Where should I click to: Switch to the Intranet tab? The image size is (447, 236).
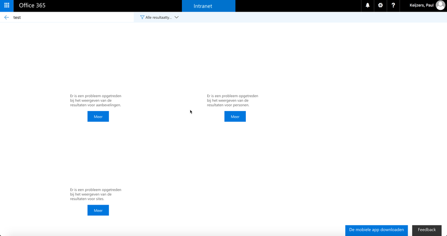pyautogui.click(x=209, y=6)
